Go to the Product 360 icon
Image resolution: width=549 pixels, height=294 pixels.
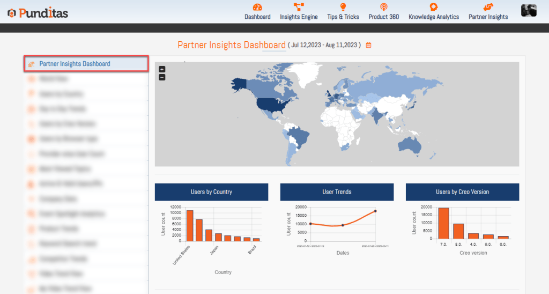click(383, 7)
